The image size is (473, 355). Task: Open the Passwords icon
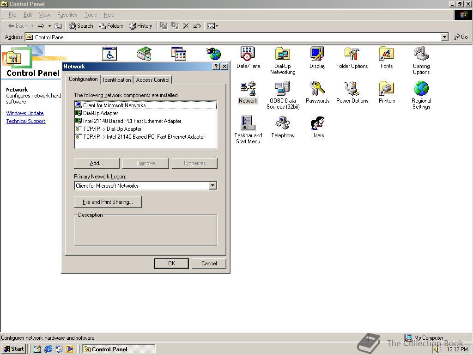[317, 92]
